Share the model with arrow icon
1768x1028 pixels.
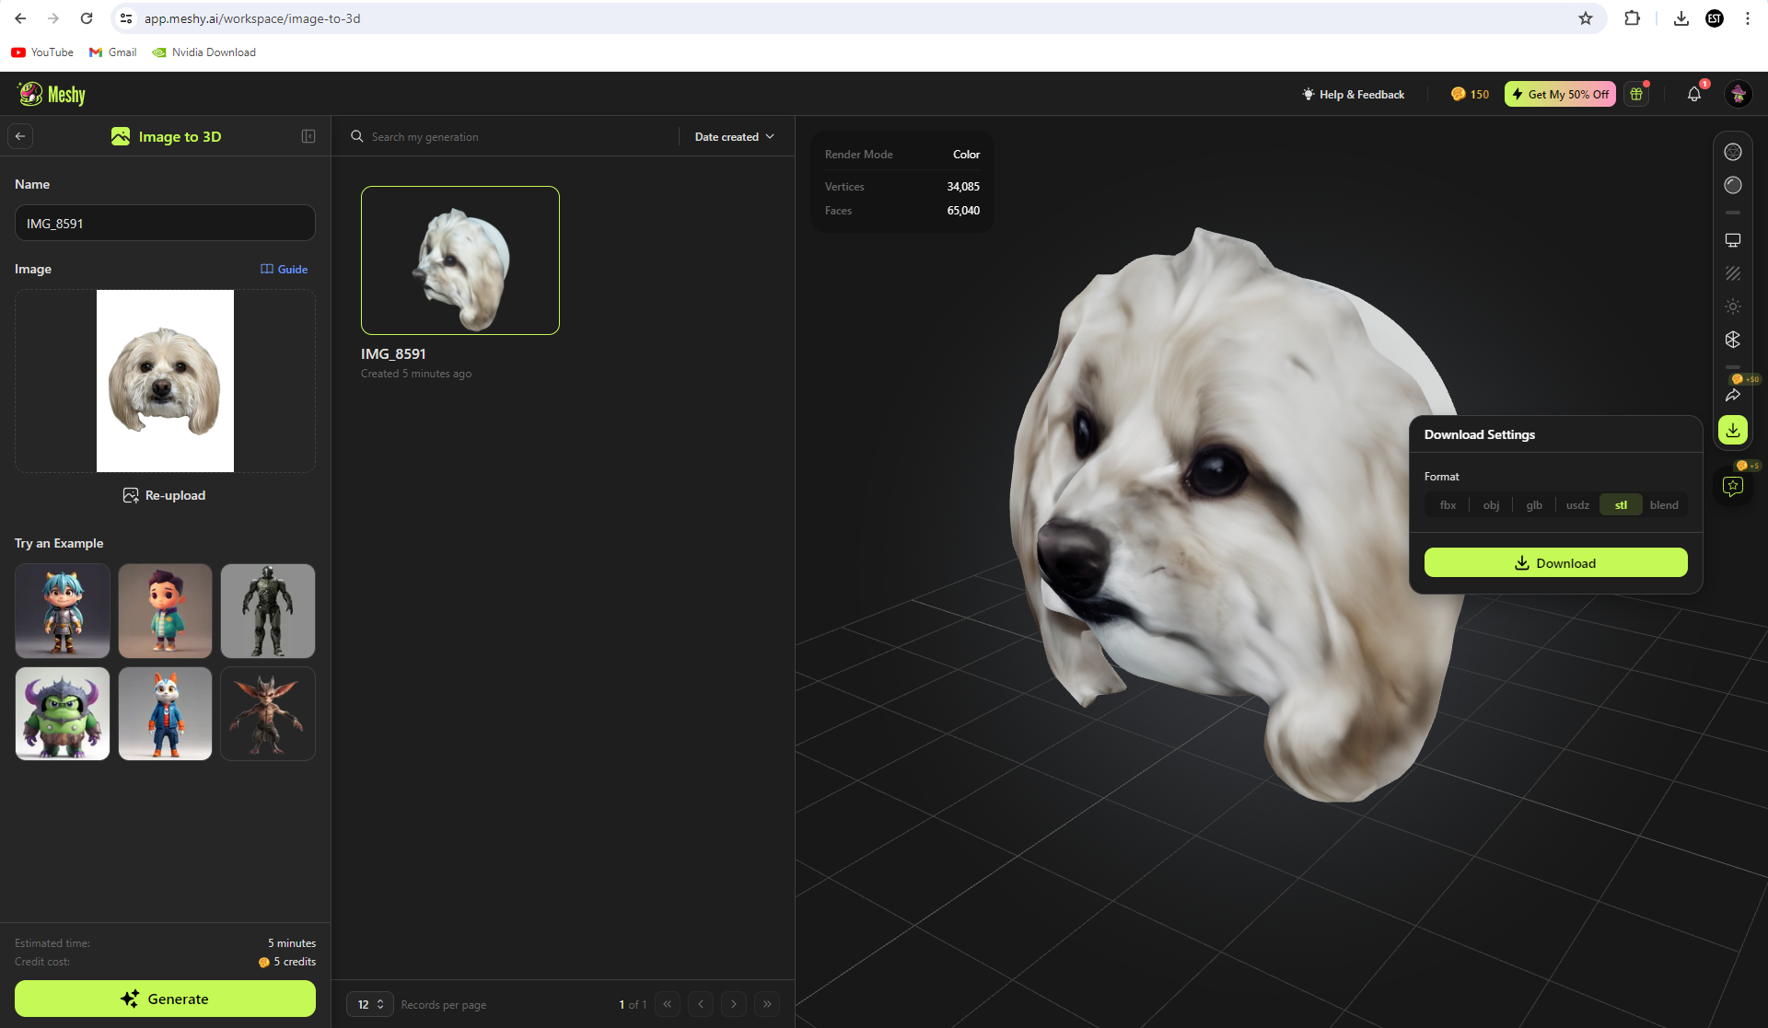point(1733,395)
